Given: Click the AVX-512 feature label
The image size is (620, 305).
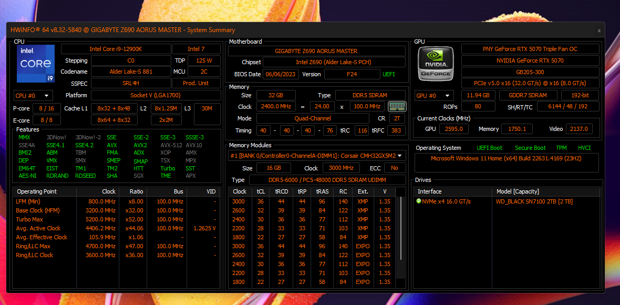Looking at the screenshot, I should click(171, 145).
